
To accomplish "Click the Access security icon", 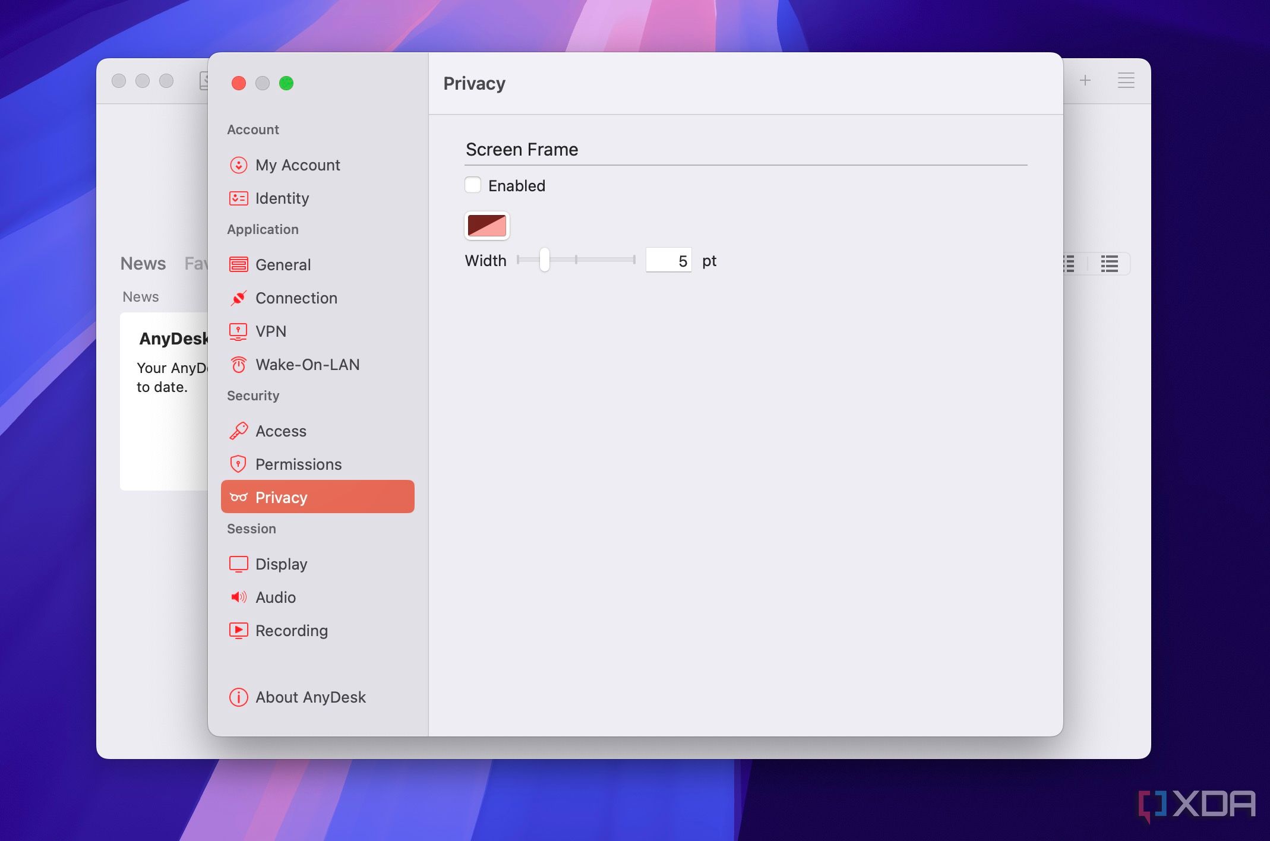I will point(238,430).
